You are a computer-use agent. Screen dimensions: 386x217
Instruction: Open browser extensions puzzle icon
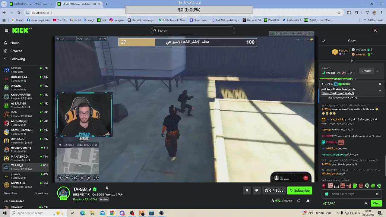click(x=356, y=13)
